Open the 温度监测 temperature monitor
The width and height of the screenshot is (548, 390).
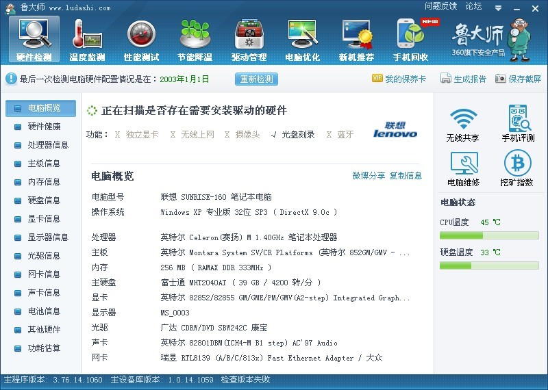click(88, 40)
